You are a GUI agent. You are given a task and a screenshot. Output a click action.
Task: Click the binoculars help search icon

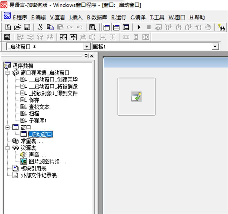[221, 27]
